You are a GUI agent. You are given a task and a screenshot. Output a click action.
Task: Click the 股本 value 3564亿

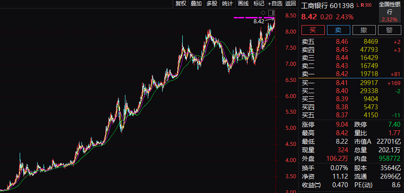coord(391,168)
